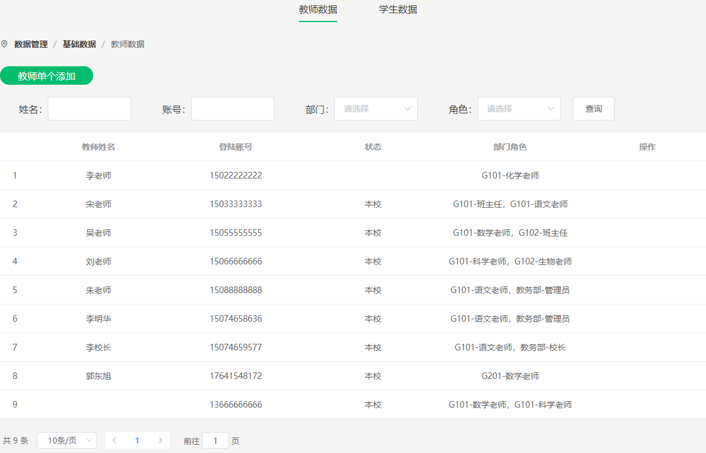Click the 教师单个添加 green button
Viewport: 706px width, 453px height.
[47, 75]
